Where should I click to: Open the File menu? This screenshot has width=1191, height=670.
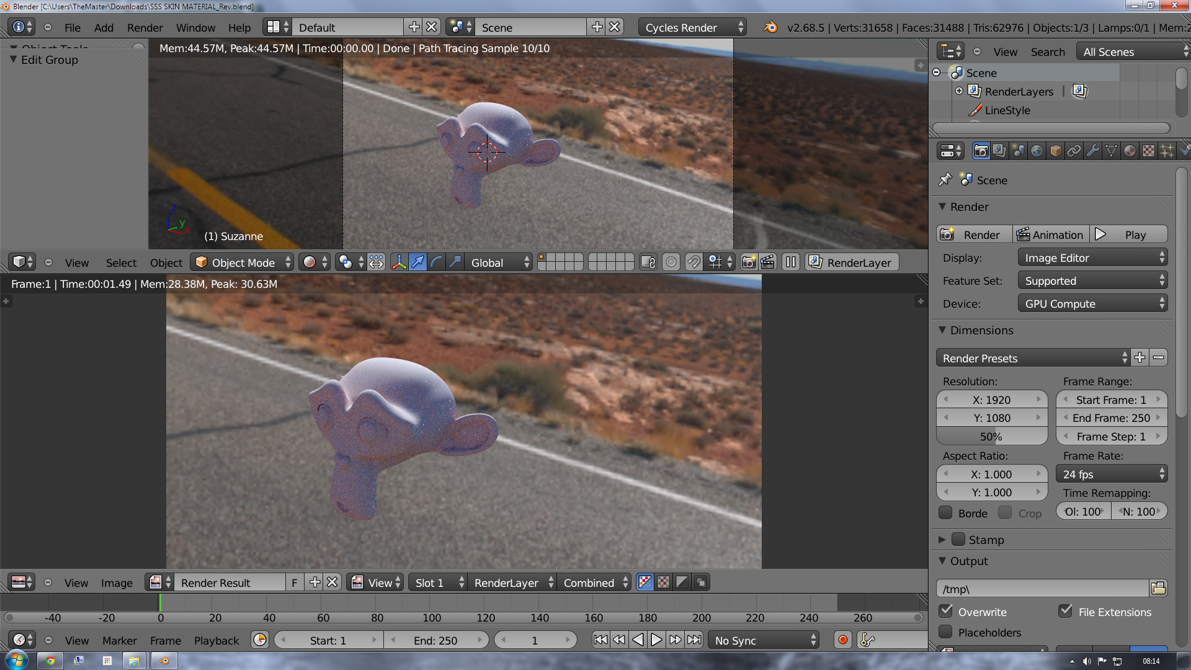click(73, 27)
